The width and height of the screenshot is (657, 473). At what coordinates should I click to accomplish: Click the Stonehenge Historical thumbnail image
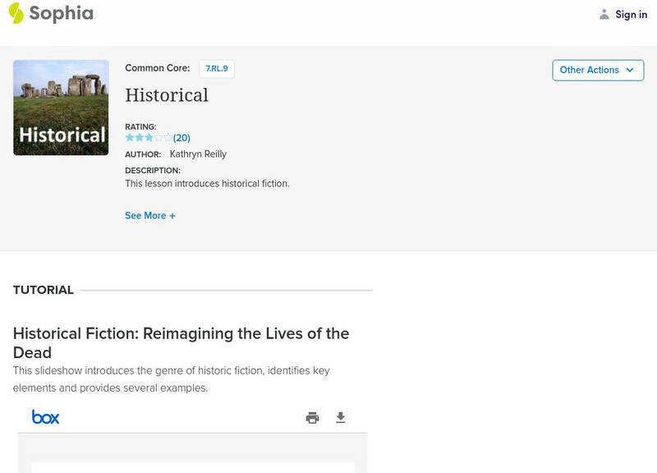61,108
